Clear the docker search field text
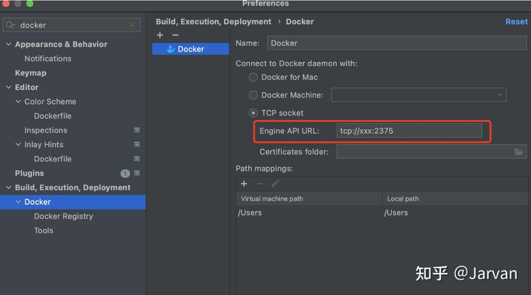The width and height of the screenshot is (531, 295). pyautogui.click(x=132, y=25)
